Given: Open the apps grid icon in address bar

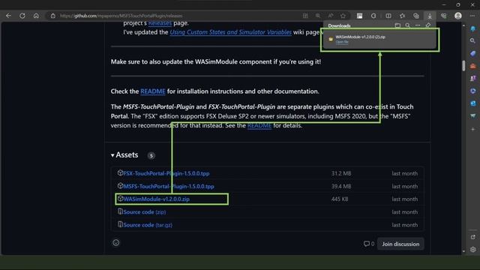Looking at the screenshot, I should (x=305, y=16).
